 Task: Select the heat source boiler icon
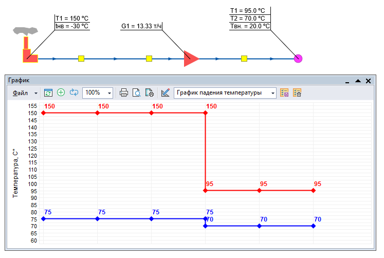point(29,51)
